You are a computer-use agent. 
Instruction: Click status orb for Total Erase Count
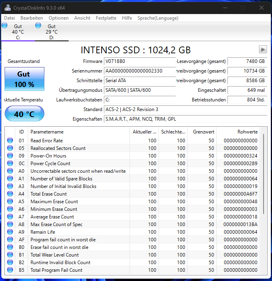tap(10, 194)
